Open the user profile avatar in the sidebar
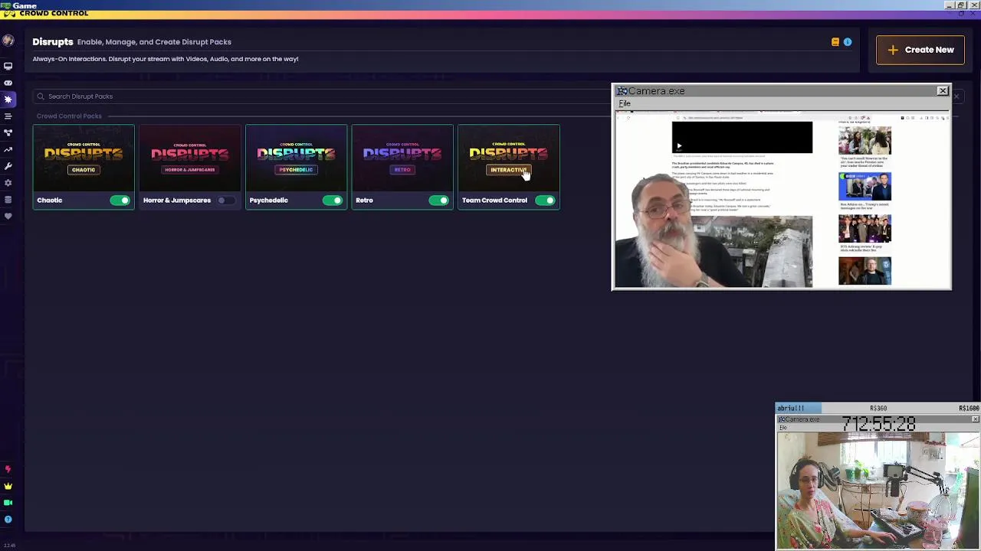This screenshot has height=551, width=981. pyautogui.click(x=8, y=41)
